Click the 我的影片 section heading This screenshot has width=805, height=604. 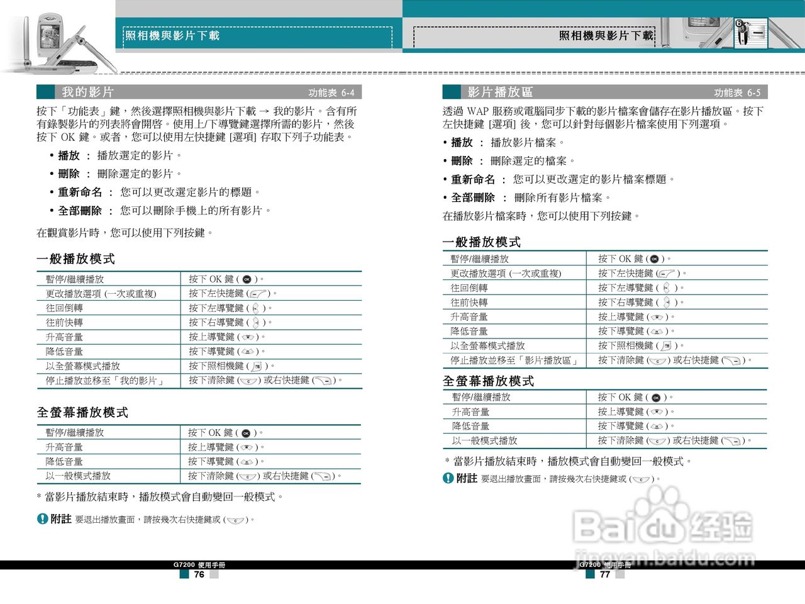87,92
